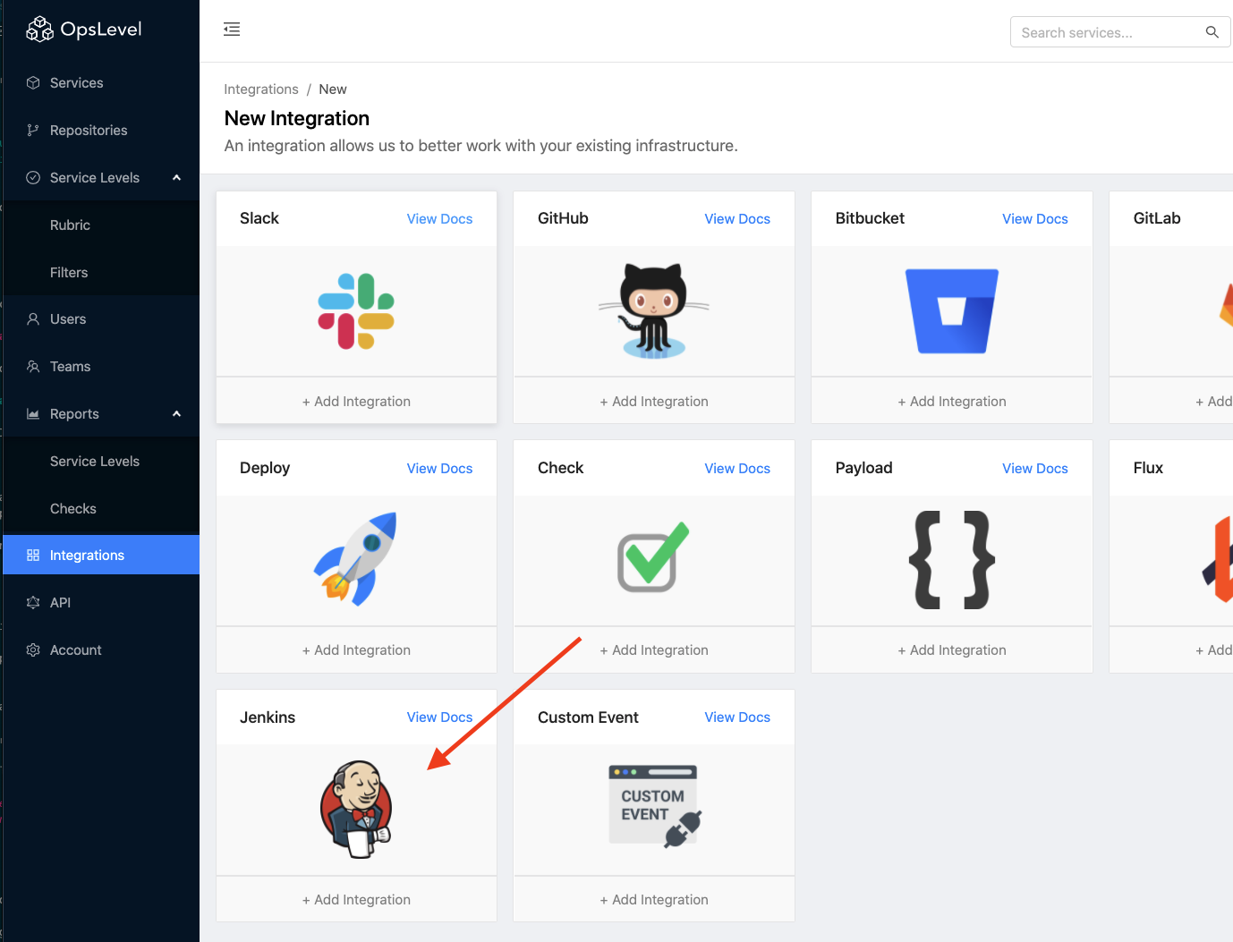Focus the Search services input field
Viewport: 1233px width, 942px height.
(x=1120, y=32)
